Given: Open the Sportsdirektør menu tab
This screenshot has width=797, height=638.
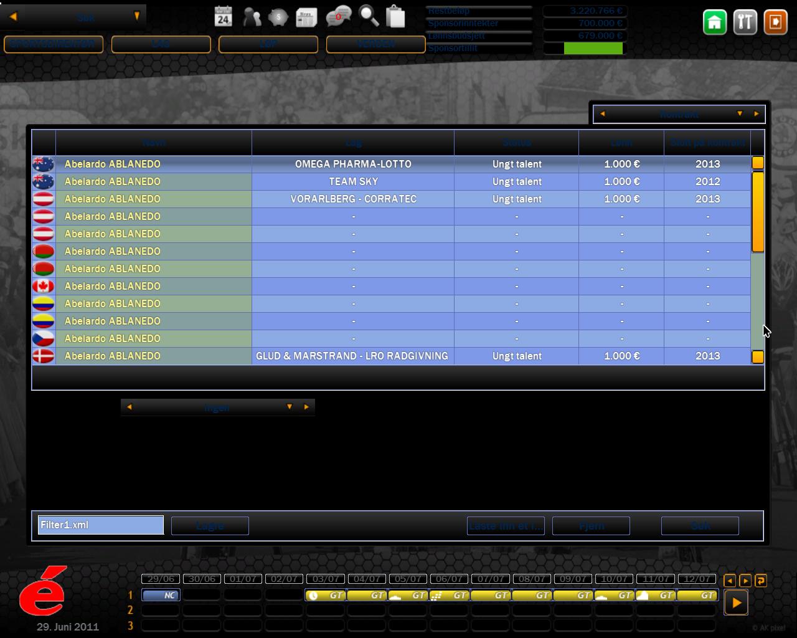Looking at the screenshot, I should pyautogui.click(x=54, y=44).
